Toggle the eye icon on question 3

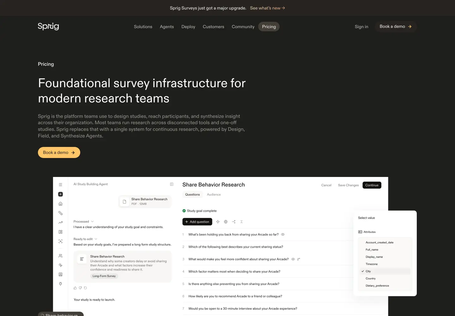pyautogui.click(x=293, y=259)
